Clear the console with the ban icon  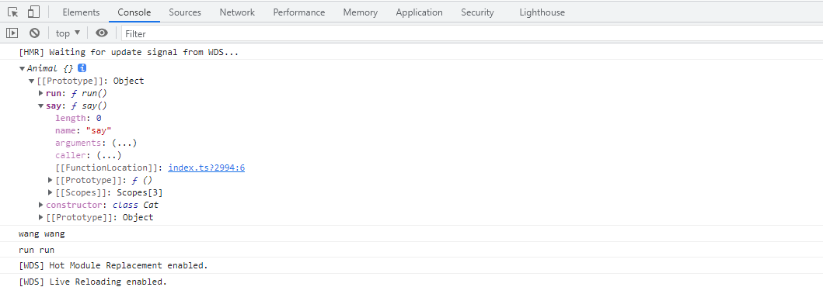point(35,33)
